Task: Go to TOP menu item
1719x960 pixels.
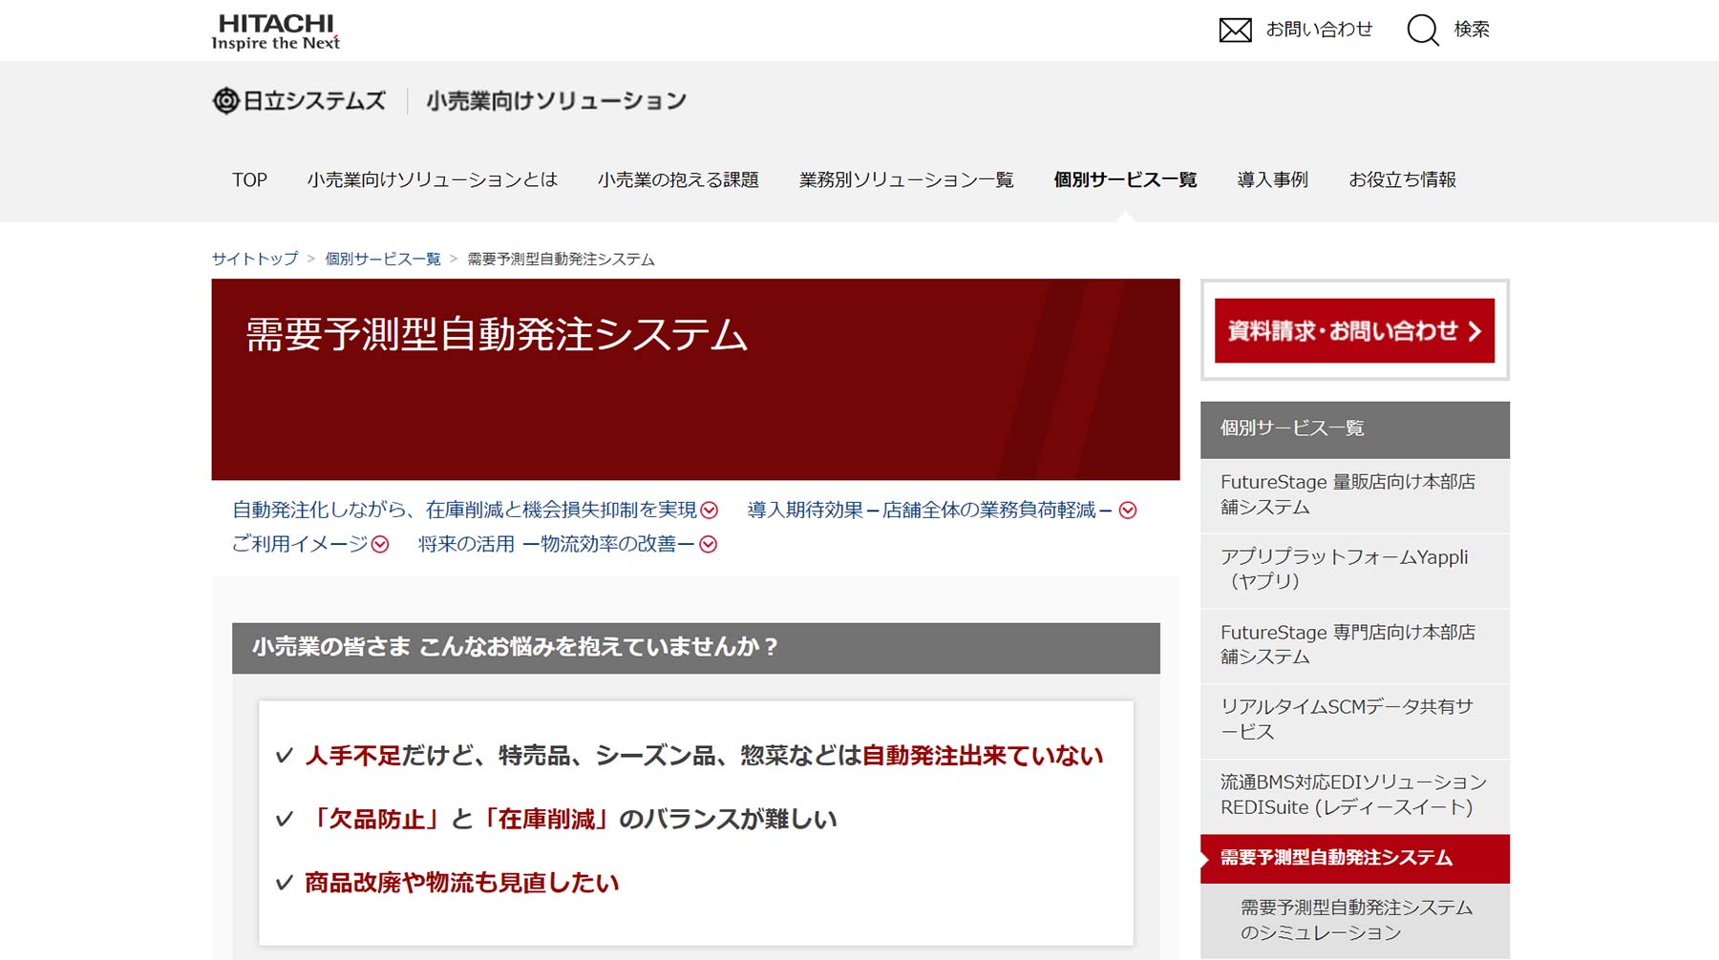Action: 249,179
